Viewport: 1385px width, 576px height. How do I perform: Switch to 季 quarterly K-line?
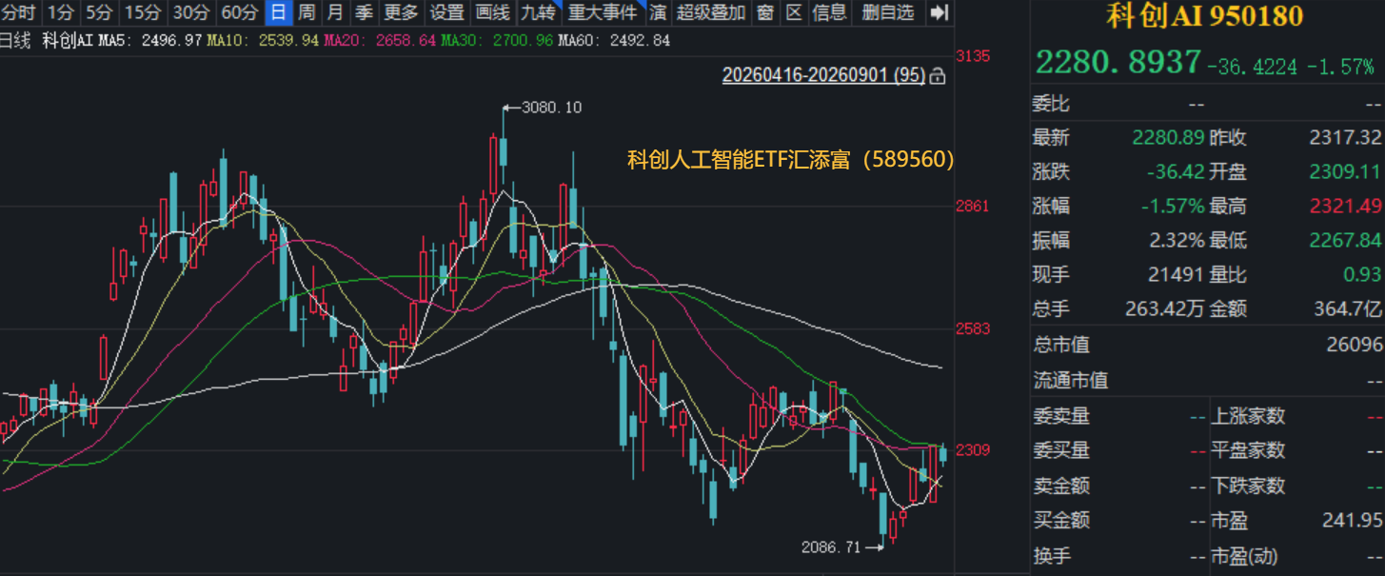364,12
